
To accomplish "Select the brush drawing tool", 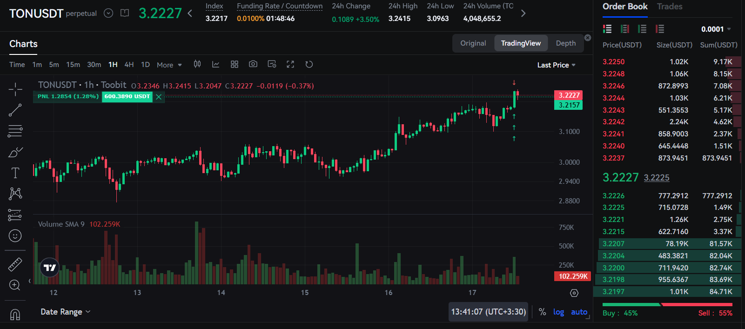I will point(15,152).
